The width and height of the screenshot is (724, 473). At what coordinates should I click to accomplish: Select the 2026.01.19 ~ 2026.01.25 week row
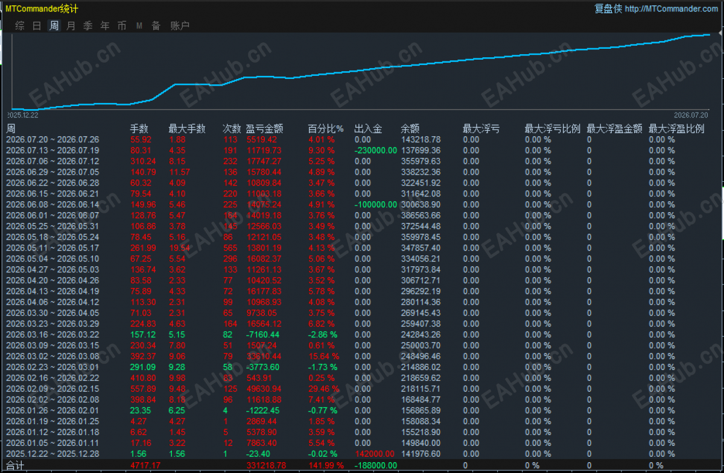pyautogui.click(x=362, y=421)
